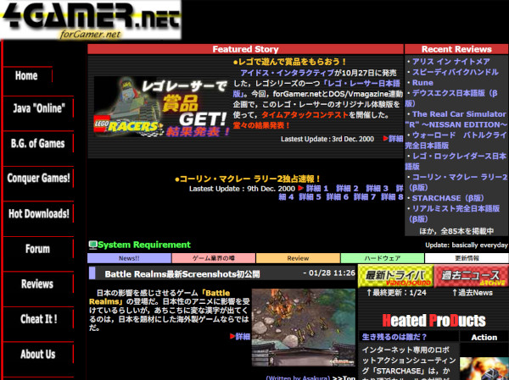Click red arrow icon beside Featured Story 詳細

pos(386,138)
